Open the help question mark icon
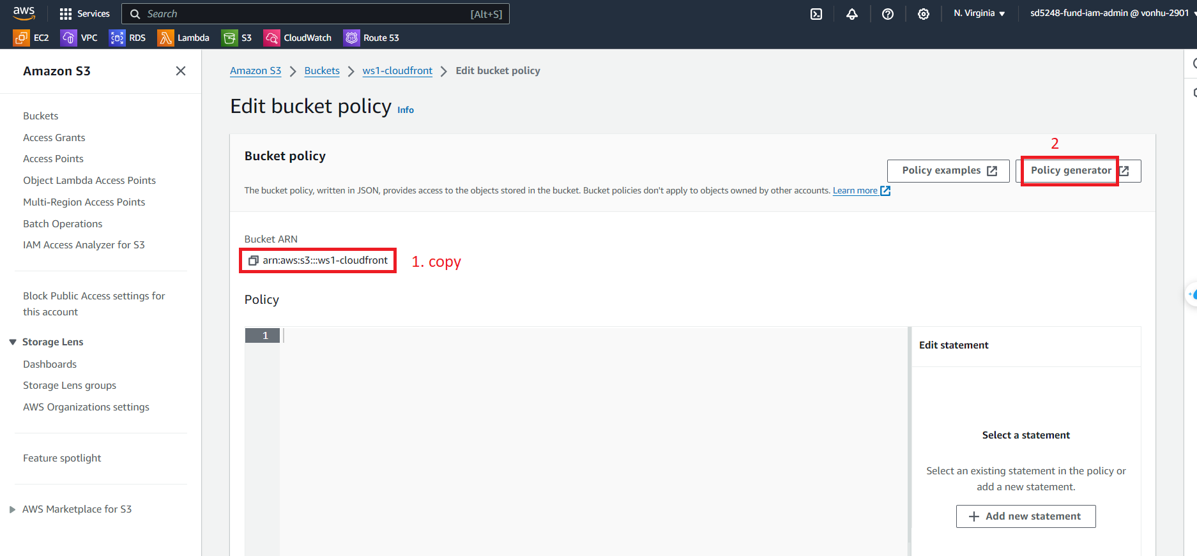Screen dimensions: 1197x556 pyautogui.click(x=888, y=14)
